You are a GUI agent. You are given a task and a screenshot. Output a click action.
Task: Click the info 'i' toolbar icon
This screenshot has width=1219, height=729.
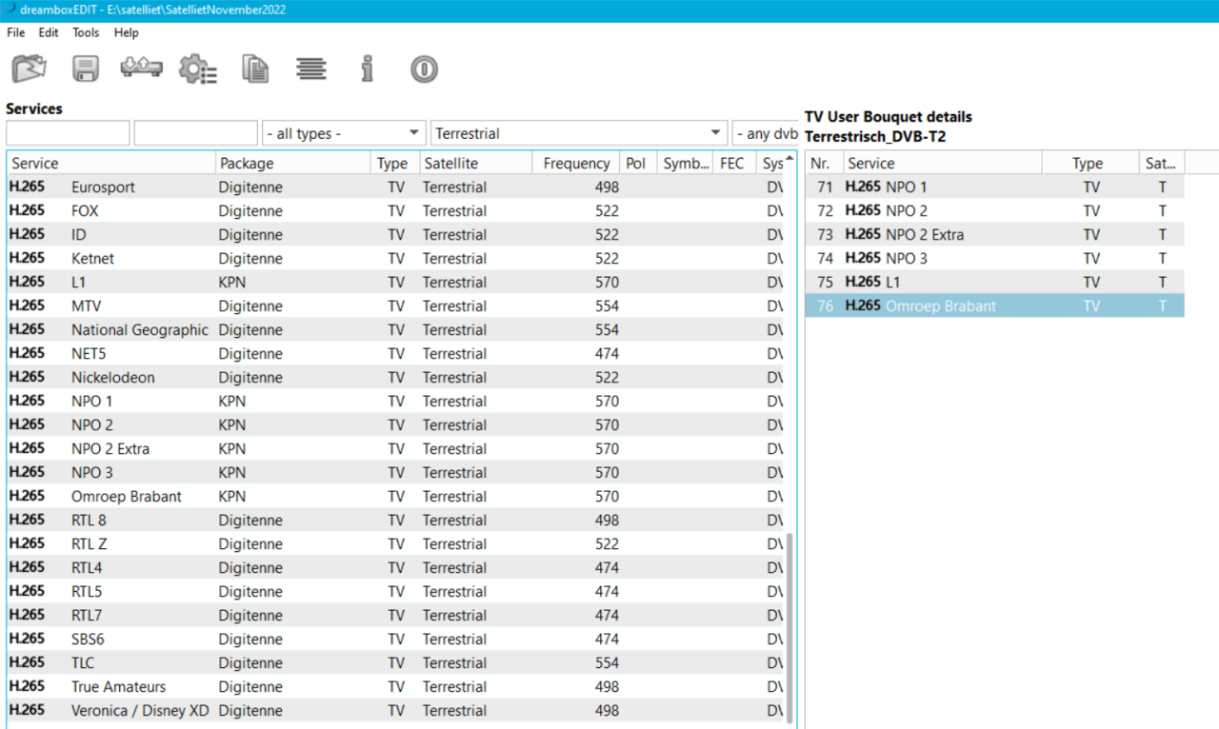coord(368,69)
